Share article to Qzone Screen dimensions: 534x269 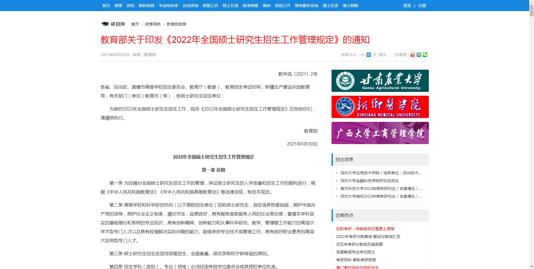419,55
